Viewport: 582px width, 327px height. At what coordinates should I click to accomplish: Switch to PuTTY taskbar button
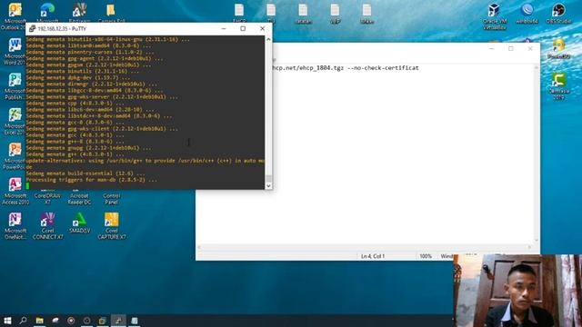(x=118, y=321)
